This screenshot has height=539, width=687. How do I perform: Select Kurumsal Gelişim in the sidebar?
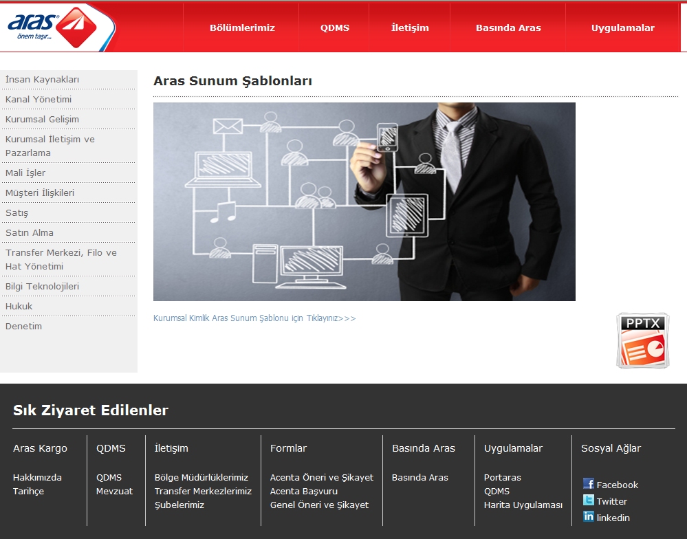coord(42,120)
